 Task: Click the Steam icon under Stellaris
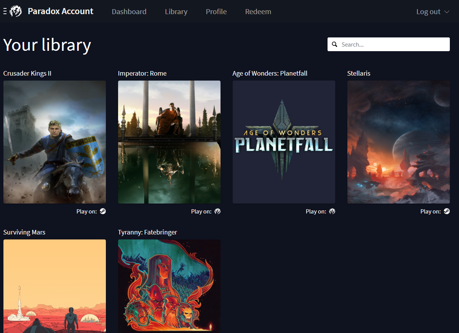tap(447, 211)
